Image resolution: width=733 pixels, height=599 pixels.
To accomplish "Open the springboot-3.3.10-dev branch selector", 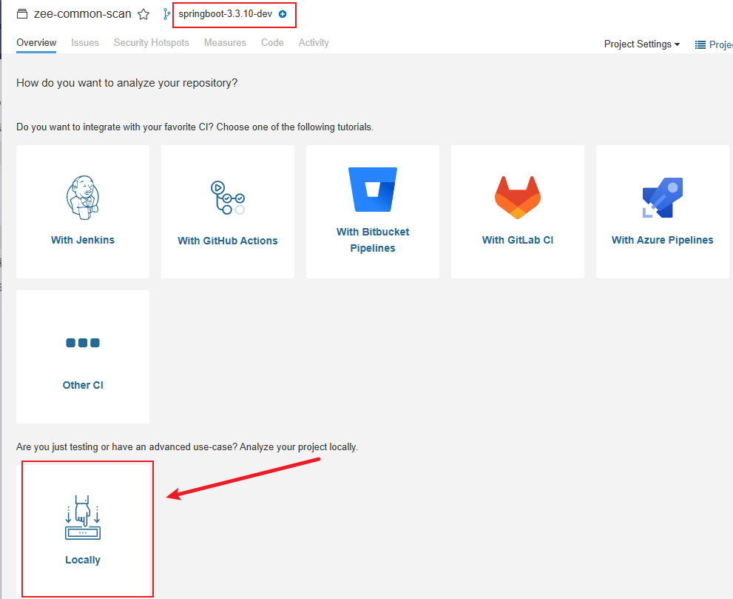I will coord(226,14).
